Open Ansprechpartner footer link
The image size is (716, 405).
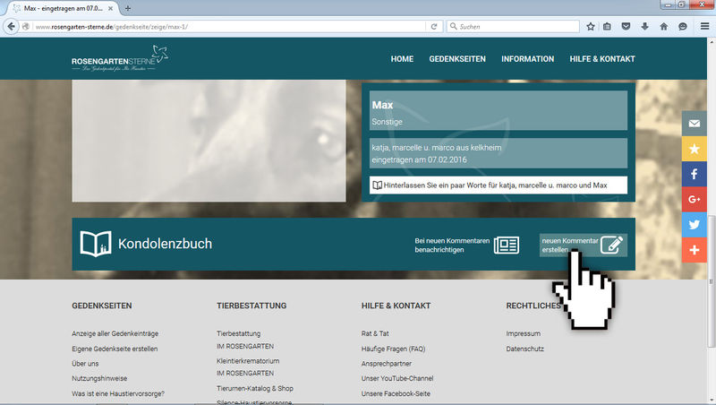pyautogui.click(x=387, y=364)
